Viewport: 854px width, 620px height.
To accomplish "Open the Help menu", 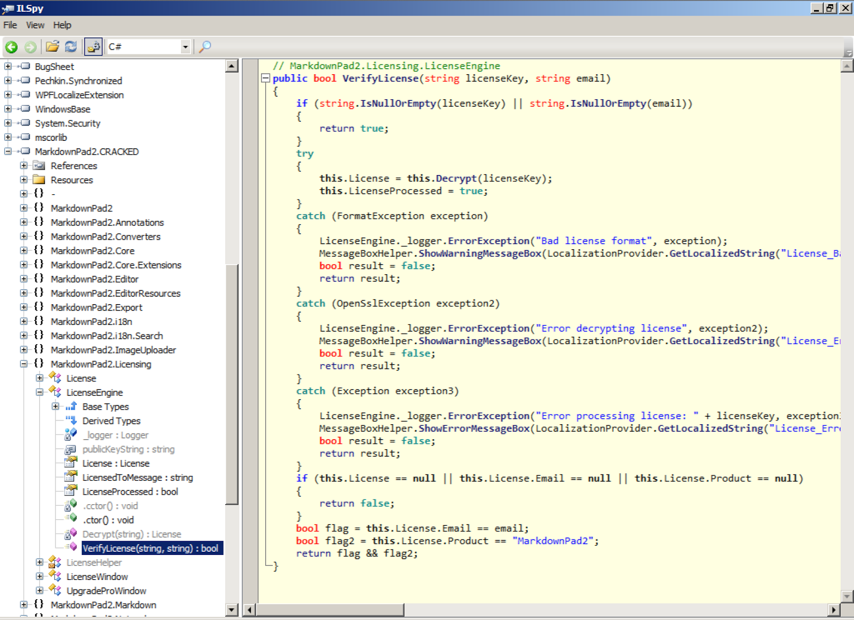I will click(62, 25).
